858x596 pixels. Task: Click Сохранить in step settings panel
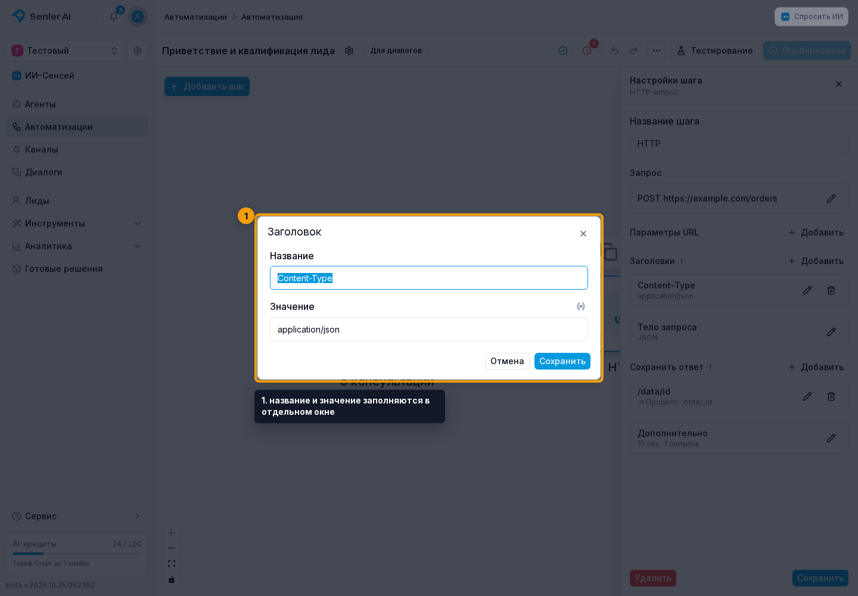[820, 578]
